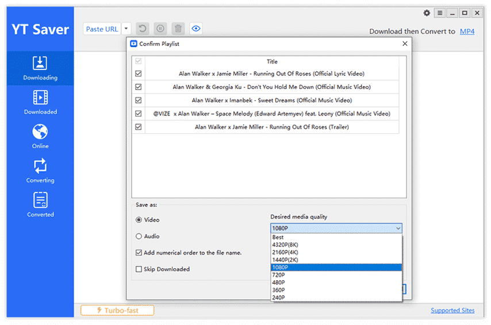The image size is (491, 325).
Task: Open the Converted files section
Action: tap(40, 205)
